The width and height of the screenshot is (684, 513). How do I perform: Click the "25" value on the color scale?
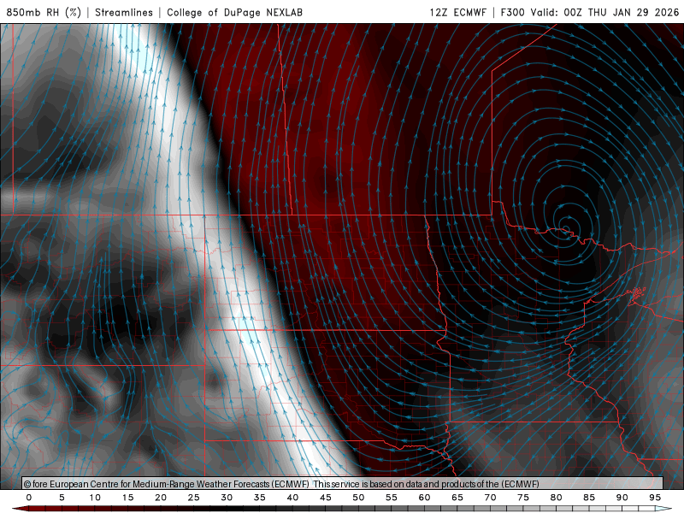point(194,498)
